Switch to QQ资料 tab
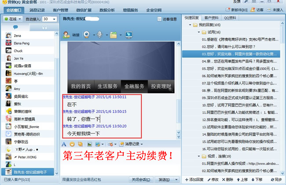The height and width of the screenshot is (185, 286). (230, 18)
